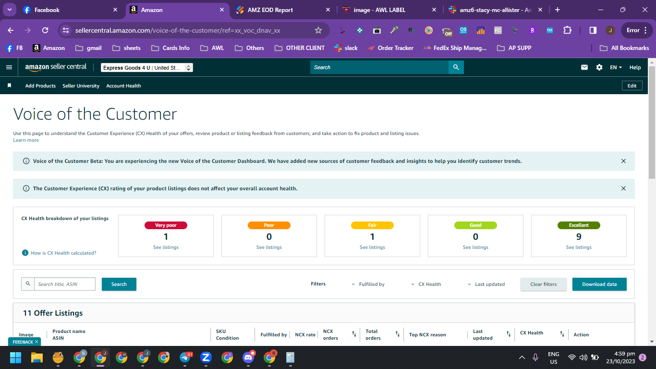Open the Seller Central hamburger menu

(x=9, y=67)
